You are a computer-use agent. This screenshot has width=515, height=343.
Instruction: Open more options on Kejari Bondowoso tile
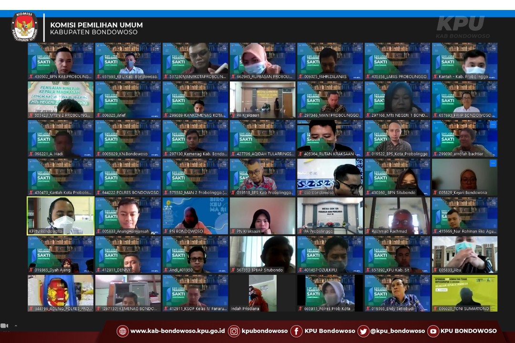point(493,163)
